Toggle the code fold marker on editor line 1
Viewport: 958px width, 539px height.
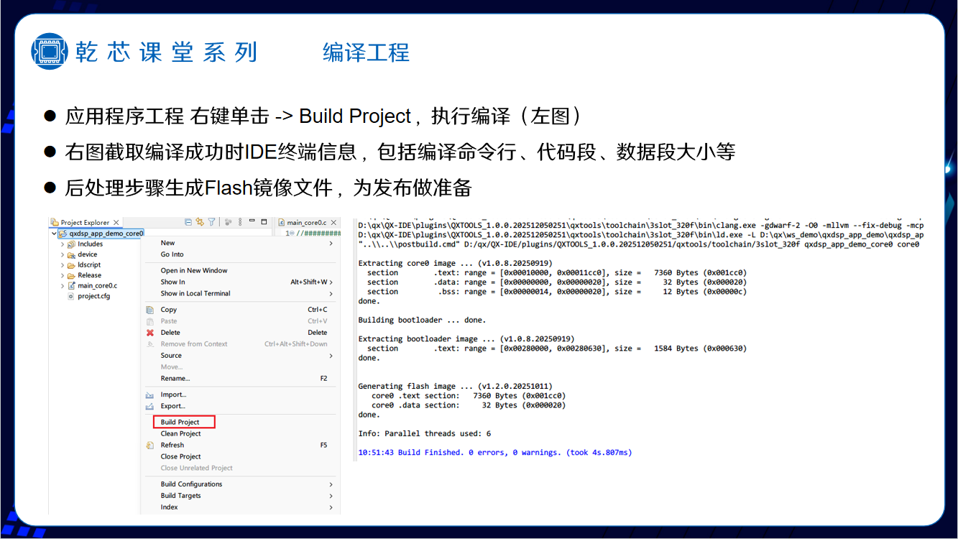[292, 233]
